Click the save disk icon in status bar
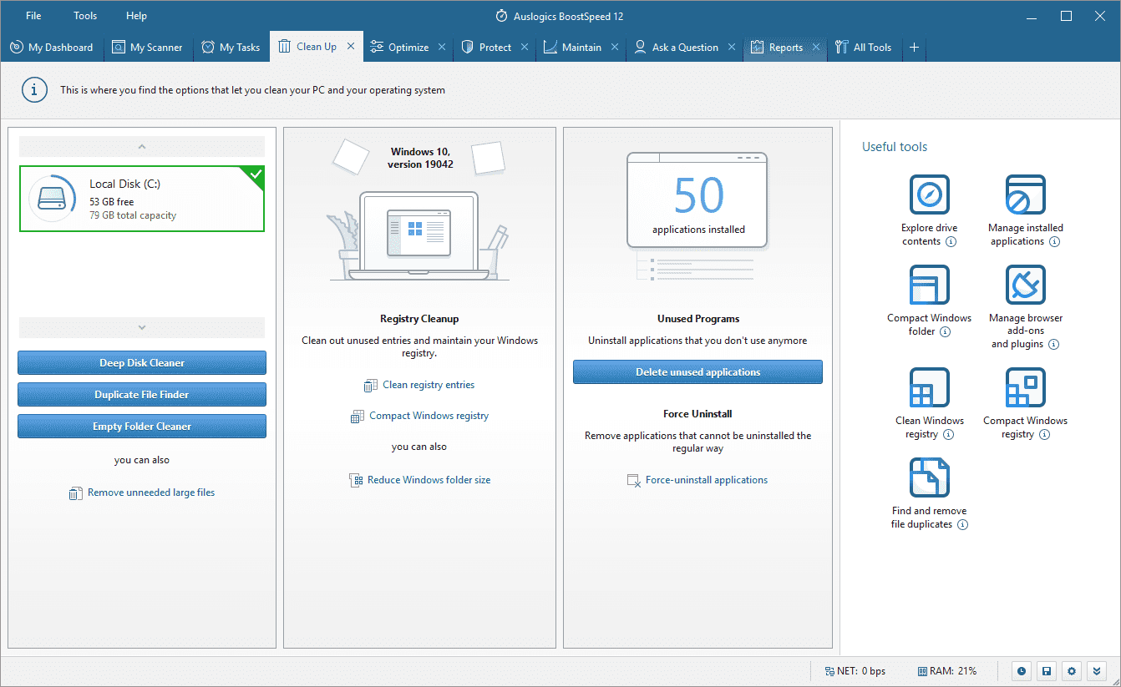This screenshot has height=687, width=1121. pyautogui.click(x=1046, y=671)
